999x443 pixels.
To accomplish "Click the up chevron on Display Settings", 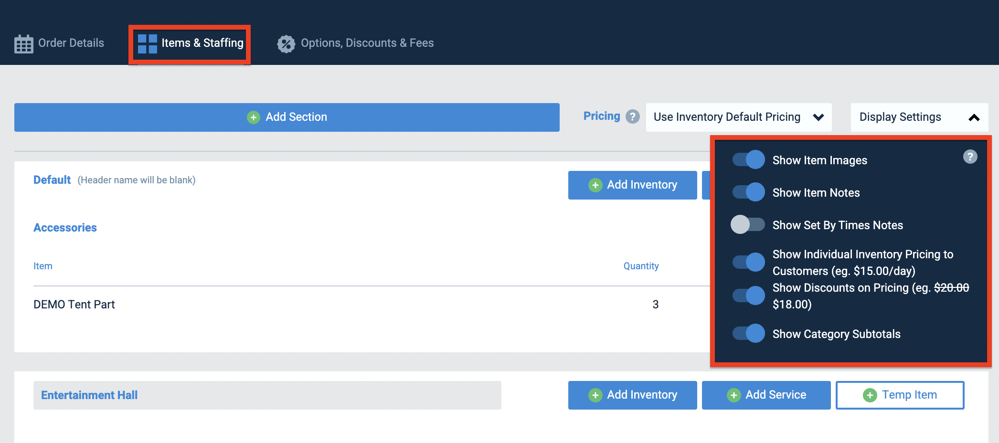I will pyautogui.click(x=974, y=117).
